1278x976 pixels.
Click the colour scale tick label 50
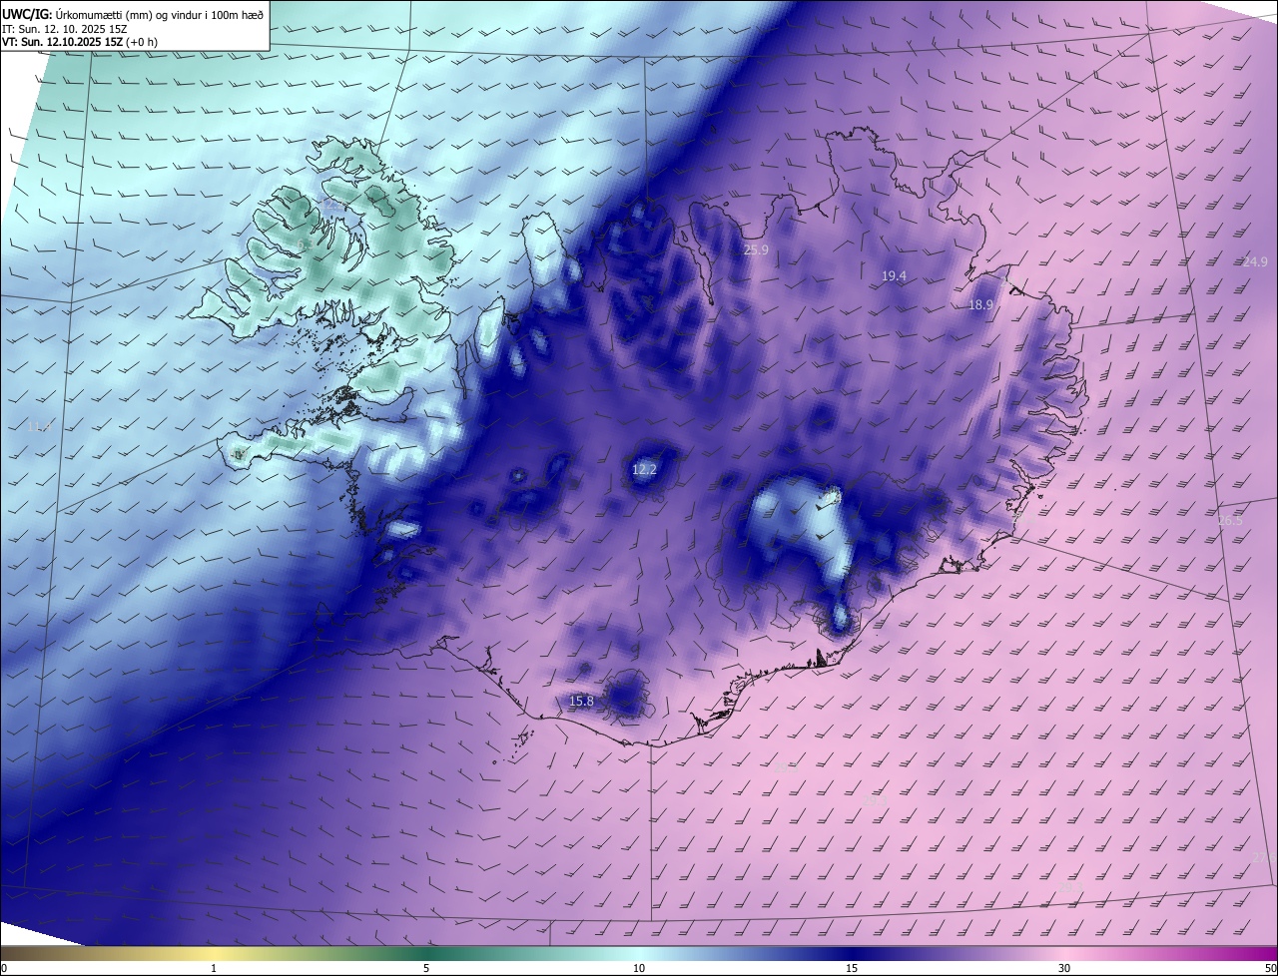point(1270,968)
